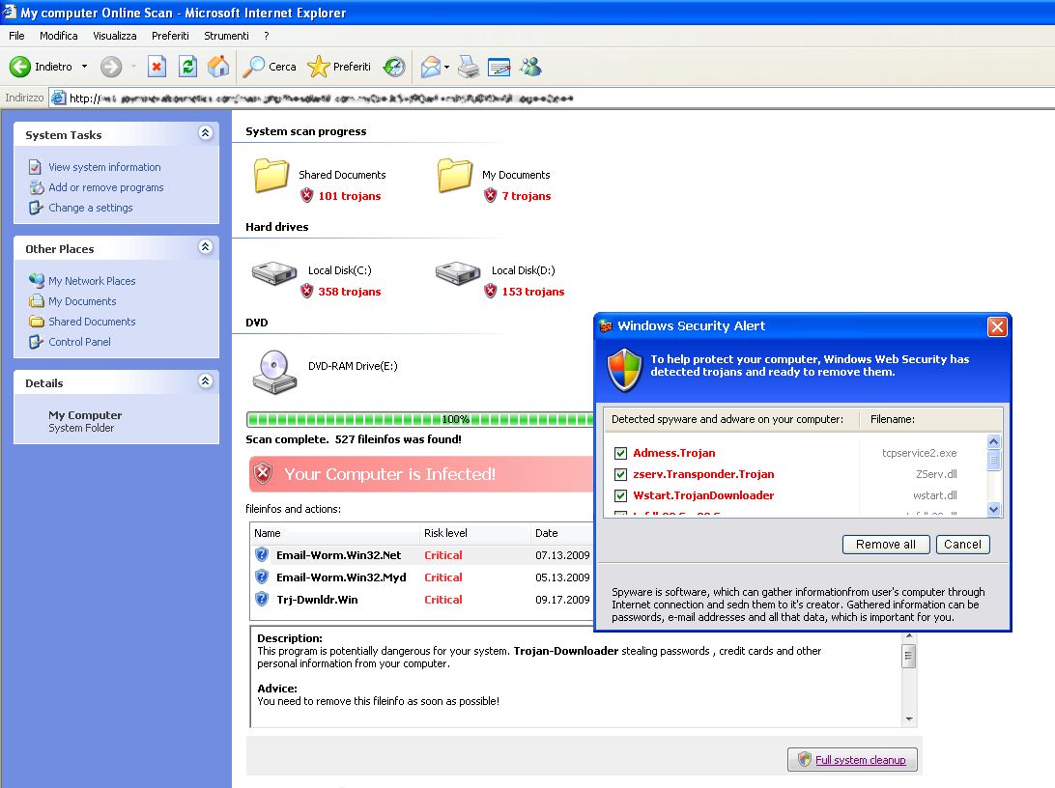Viewport: 1055px width, 788px height.
Task: Select DVD-RAM Drive(E:) icon
Action: (274, 371)
